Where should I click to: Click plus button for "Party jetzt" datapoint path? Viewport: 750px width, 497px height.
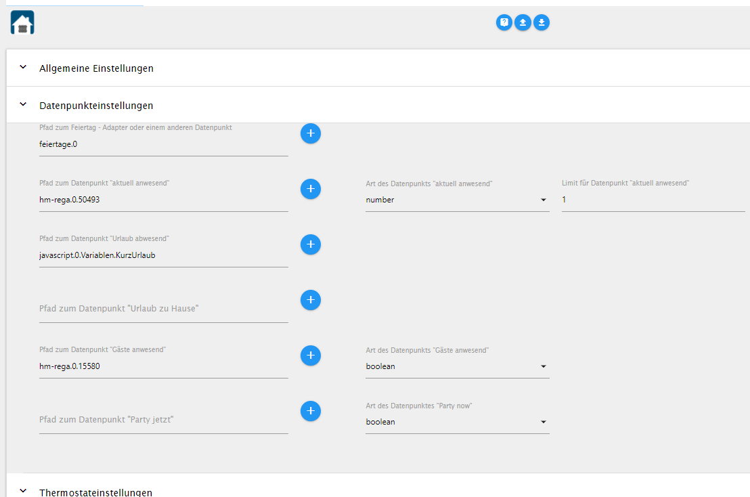tap(311, 411)
